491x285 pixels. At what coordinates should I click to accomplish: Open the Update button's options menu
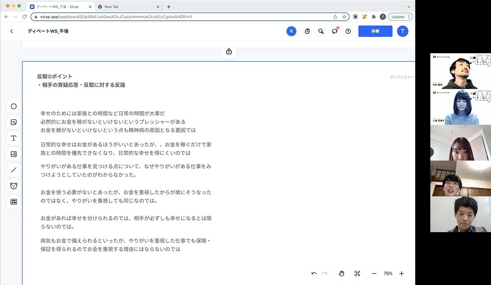[x=409, y=16]
